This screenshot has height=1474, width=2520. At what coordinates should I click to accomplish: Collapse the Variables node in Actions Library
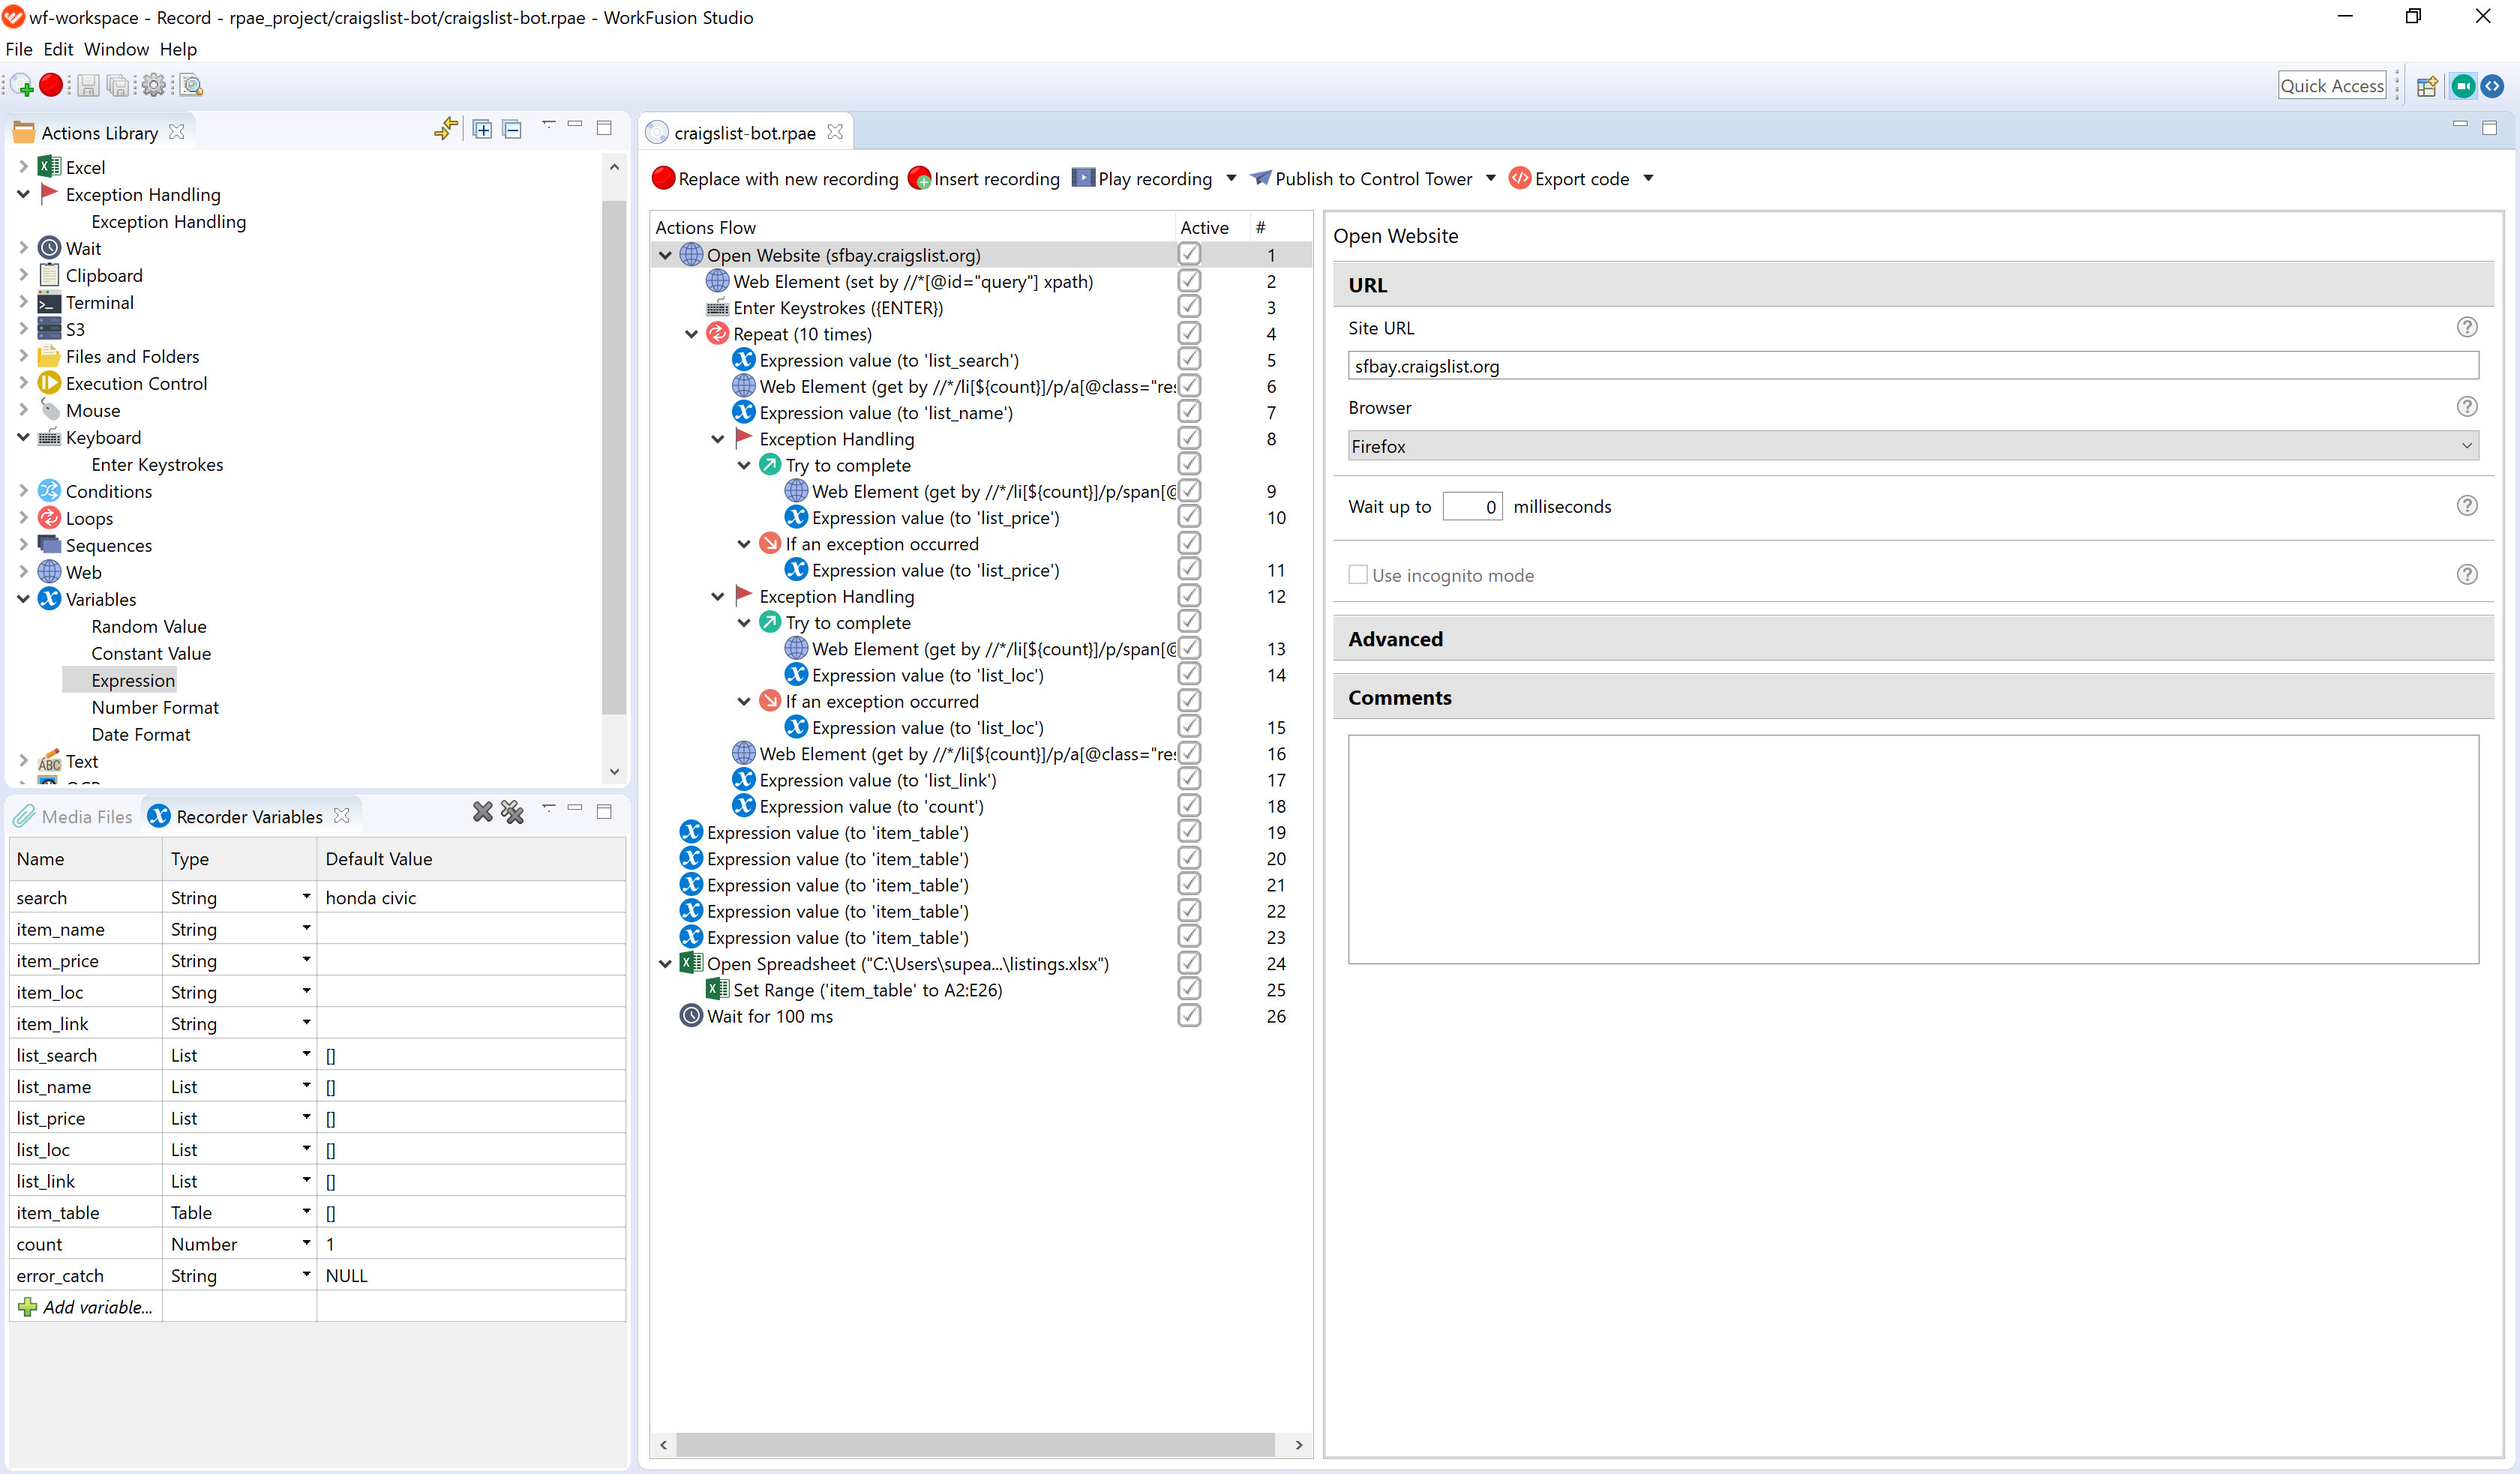pos(24,599)
